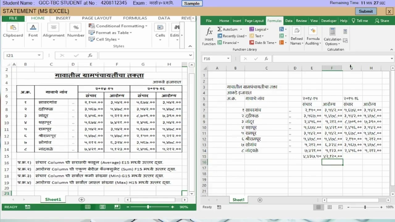Screen dimensions: 395x222
Task: Select cell F16 in right Excel sheet
Action: tap(332, 162)
